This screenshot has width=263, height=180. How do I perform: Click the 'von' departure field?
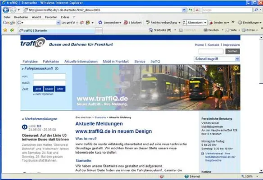click(x=50, y=76)
